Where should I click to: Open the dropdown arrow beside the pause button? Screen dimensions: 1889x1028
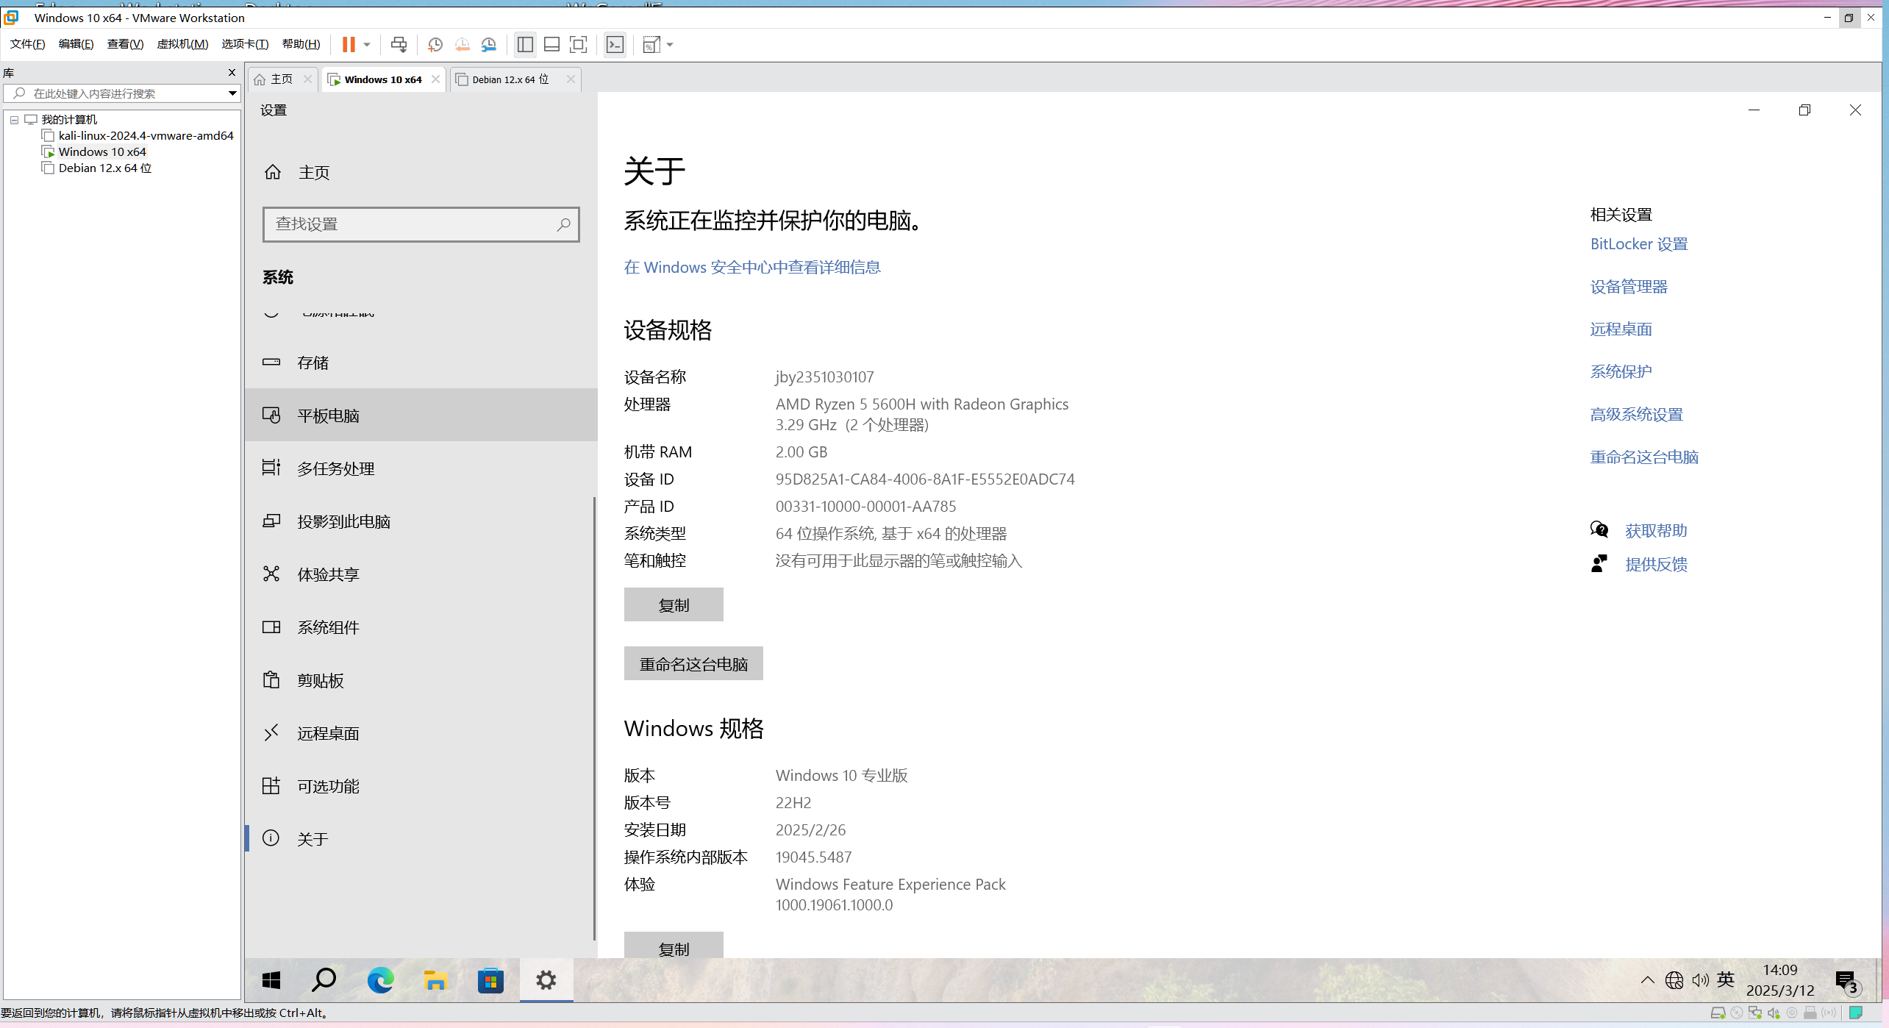(x=367, y=45)
